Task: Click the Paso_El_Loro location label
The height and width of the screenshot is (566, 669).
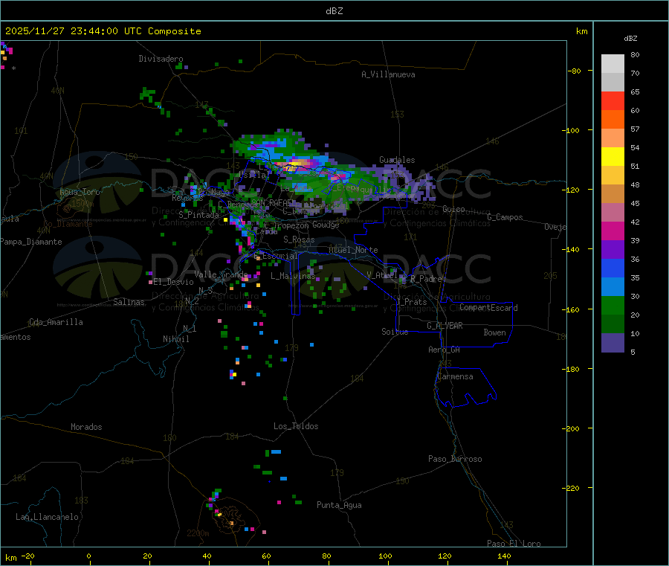Action: (x=514, y=544)
